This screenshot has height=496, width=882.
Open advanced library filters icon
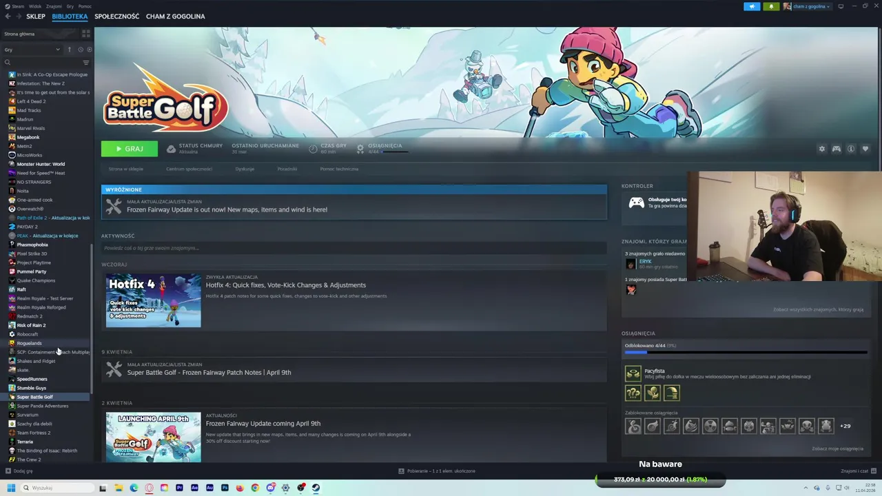(x=86, y=63)
